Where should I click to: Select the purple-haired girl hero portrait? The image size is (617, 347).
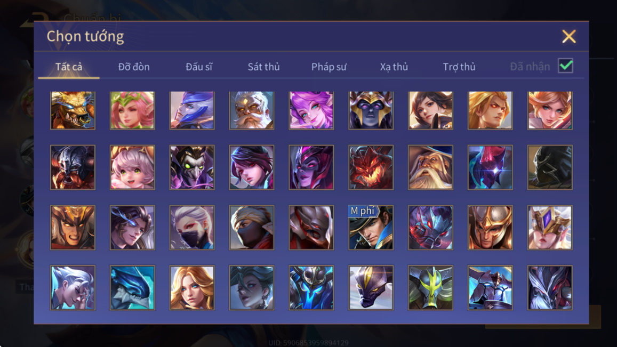pyautogui.click(x=311, y=110)
